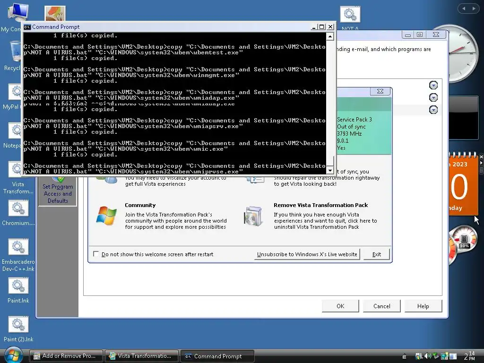
Task: Expand the first chevron in Add or Remove window
Action: [x=433, y=85]
